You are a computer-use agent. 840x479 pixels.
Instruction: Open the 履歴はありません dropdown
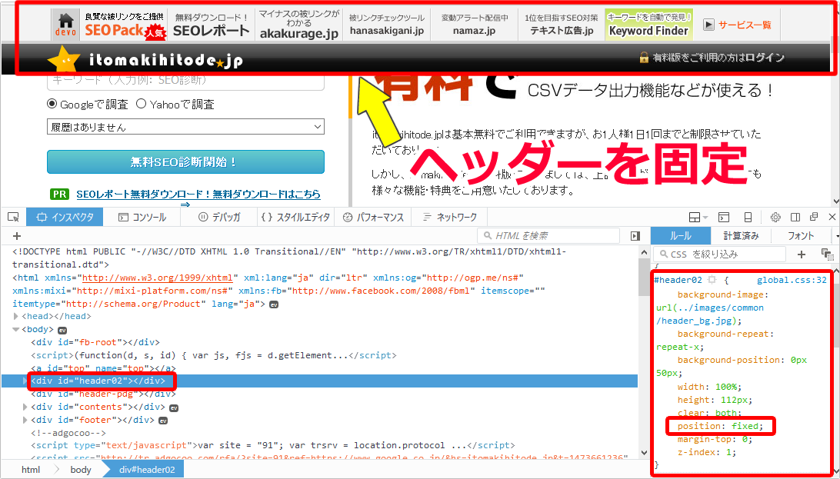(185, 127)
